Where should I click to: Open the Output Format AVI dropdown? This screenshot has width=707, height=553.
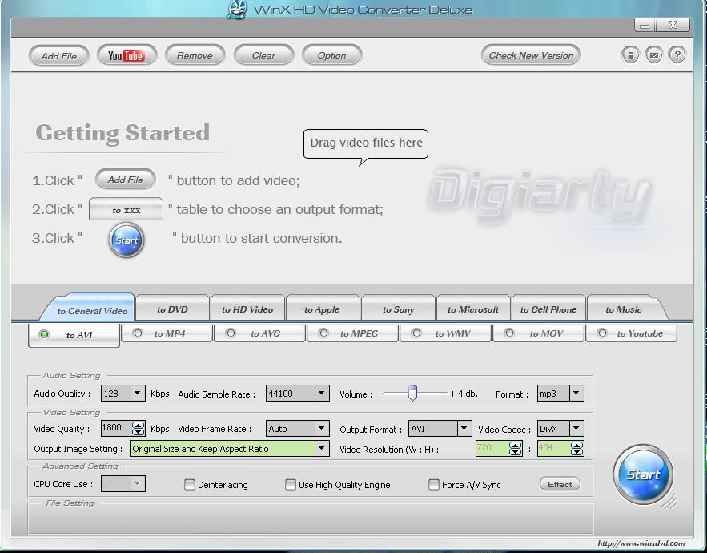(464, 429)
